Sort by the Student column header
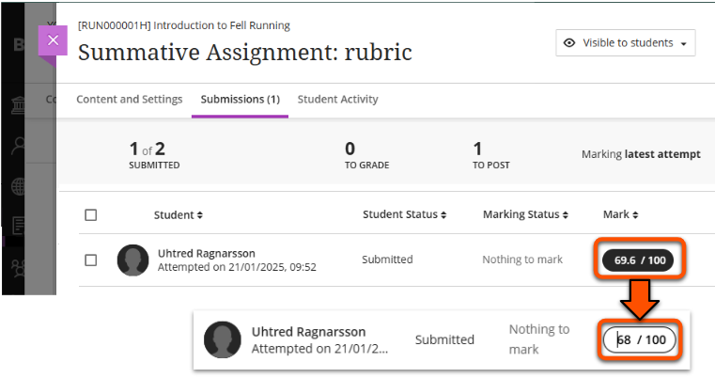The image size is (715, 378). coord(179,215)
